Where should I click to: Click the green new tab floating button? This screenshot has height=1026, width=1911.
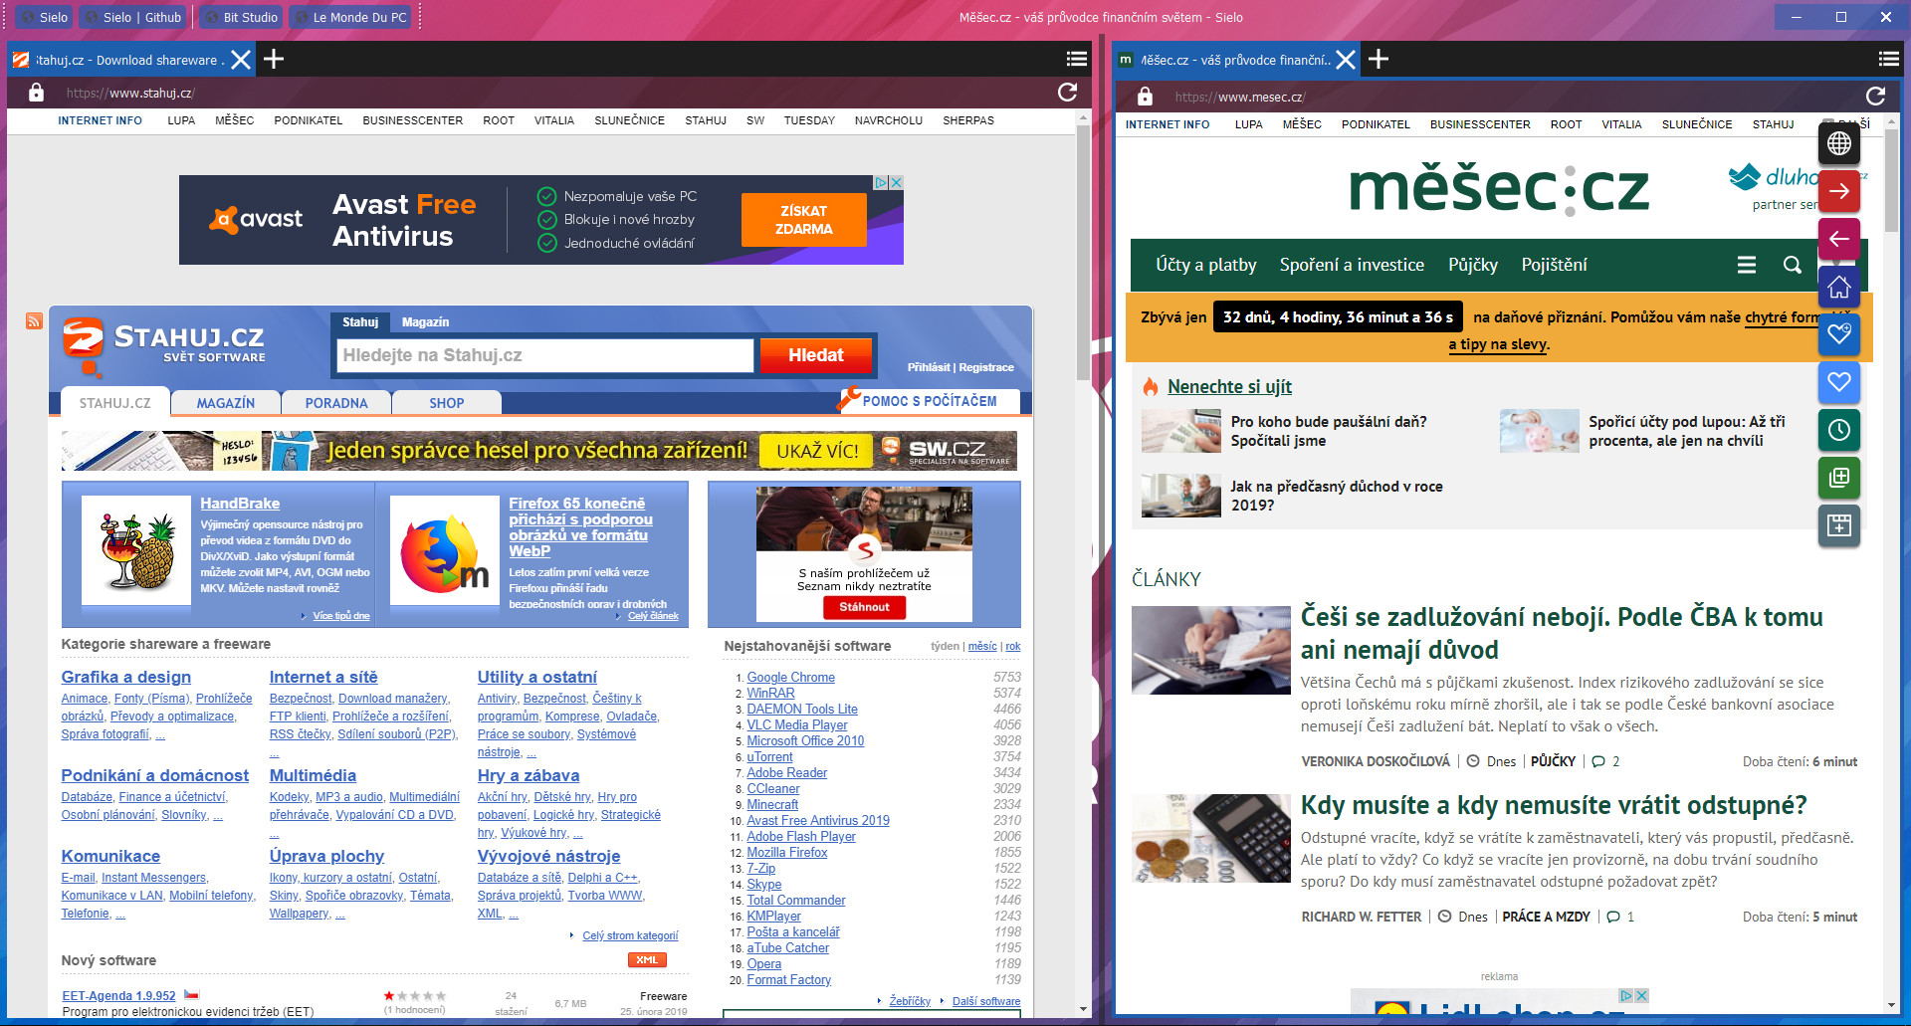pyautogui.click(x=1839, y=478)
